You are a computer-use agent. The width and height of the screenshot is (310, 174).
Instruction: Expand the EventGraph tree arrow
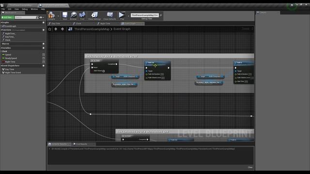1,26
